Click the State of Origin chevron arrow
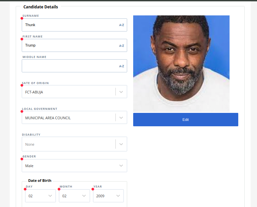257x207 pixels. tap(121, 92)
